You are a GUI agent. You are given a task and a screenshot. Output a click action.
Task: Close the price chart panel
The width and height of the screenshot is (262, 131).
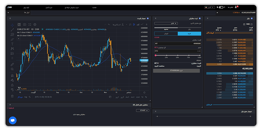point(10,18)
